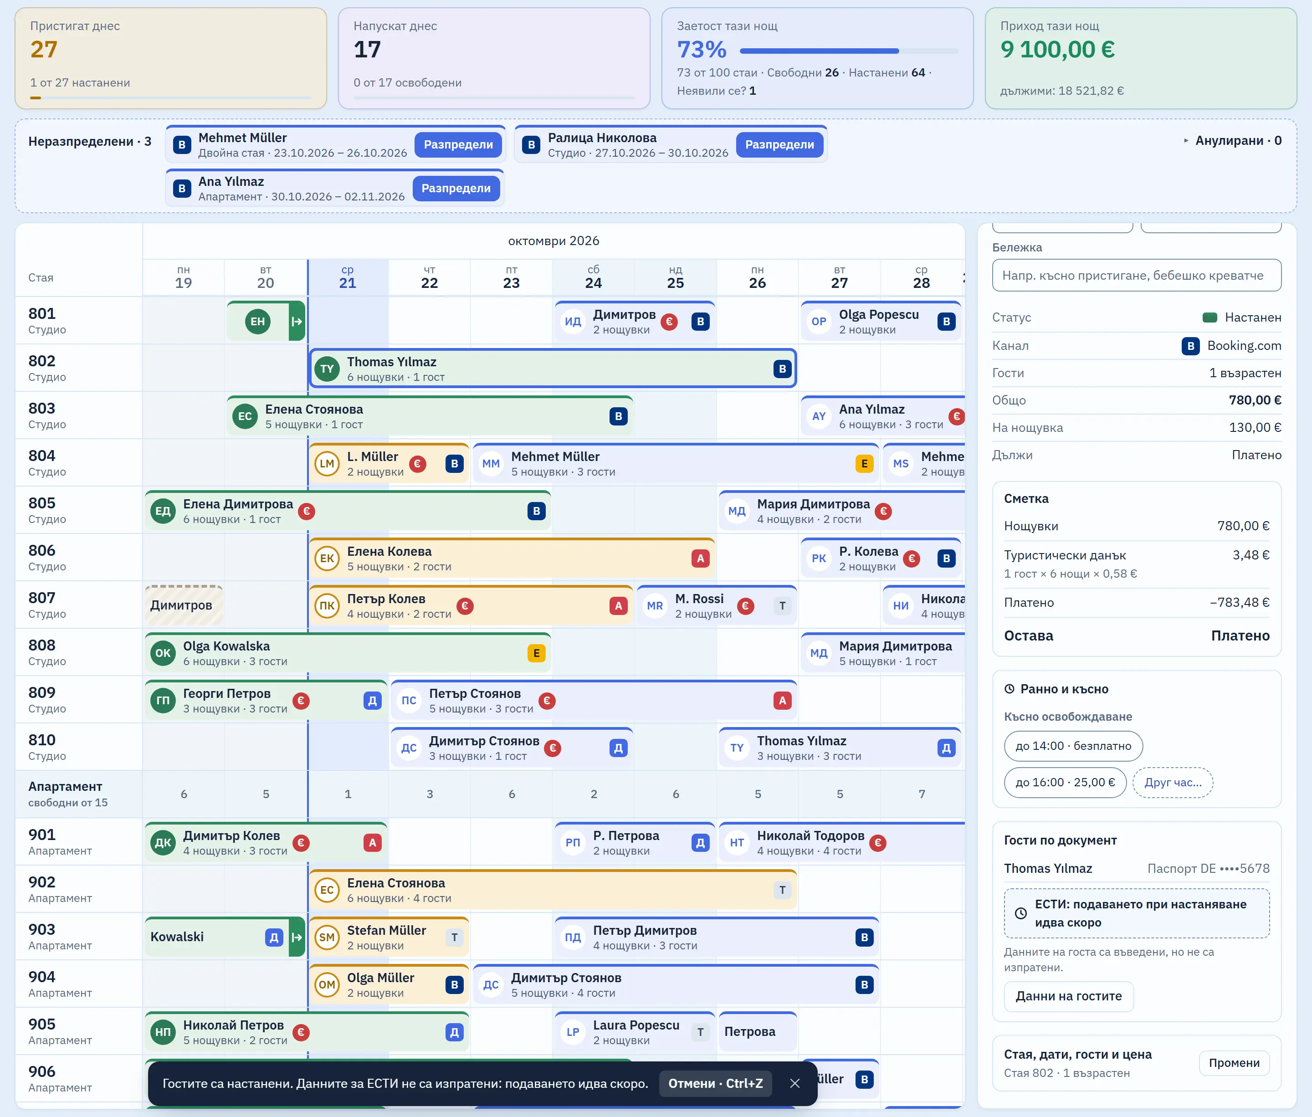The image size is (1312, 1117).
Task: Click the E badge on Mehmet Müller in room 804
Action: 864,463
